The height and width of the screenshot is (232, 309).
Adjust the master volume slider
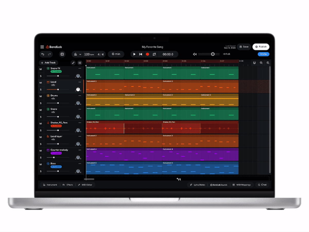click(x=213, y=54)
